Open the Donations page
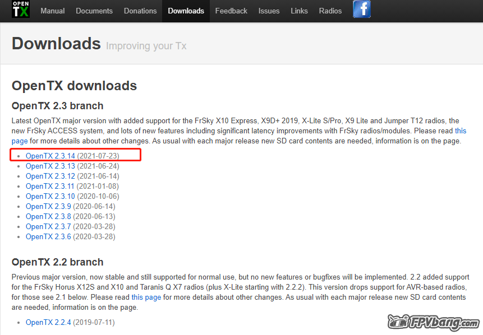 point(140,11)
